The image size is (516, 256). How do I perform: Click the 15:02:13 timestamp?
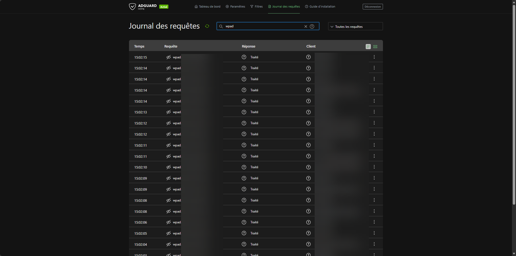(141, 112)
